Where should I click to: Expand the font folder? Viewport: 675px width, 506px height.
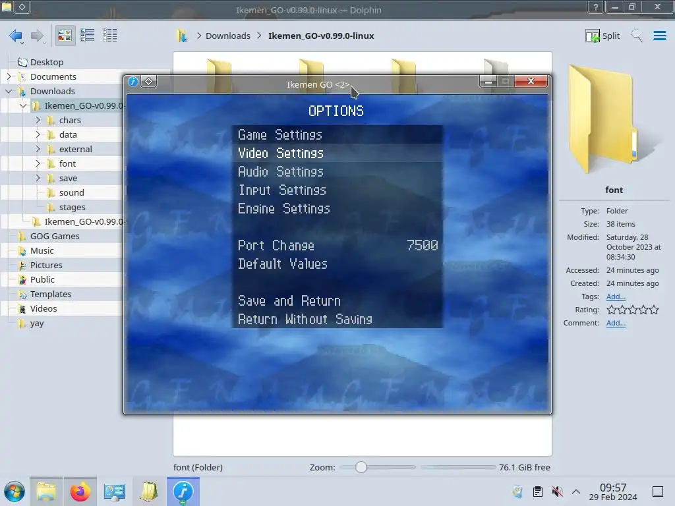(x=38, y=163)
